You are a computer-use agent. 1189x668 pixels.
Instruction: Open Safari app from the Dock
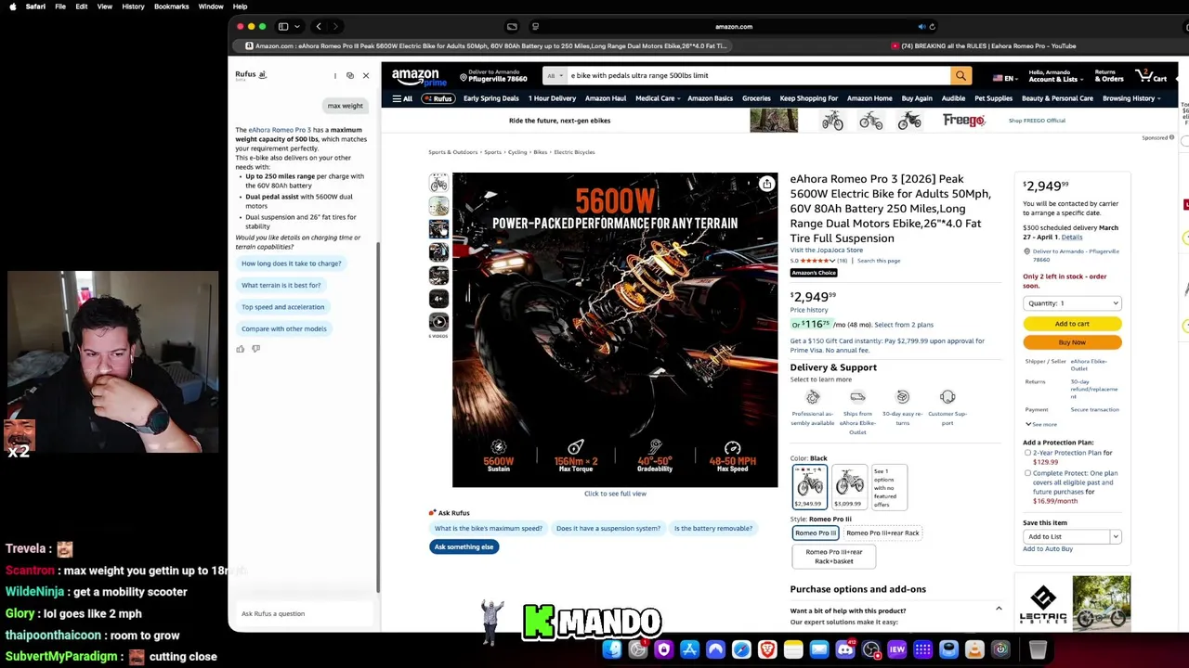(741, 649)
